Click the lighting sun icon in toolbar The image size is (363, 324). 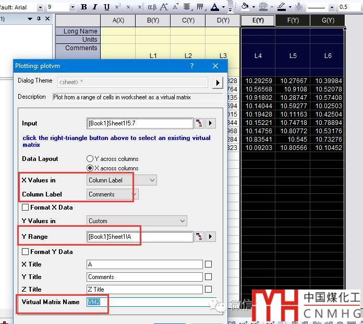pyautogui.click(x=299, y=7)
